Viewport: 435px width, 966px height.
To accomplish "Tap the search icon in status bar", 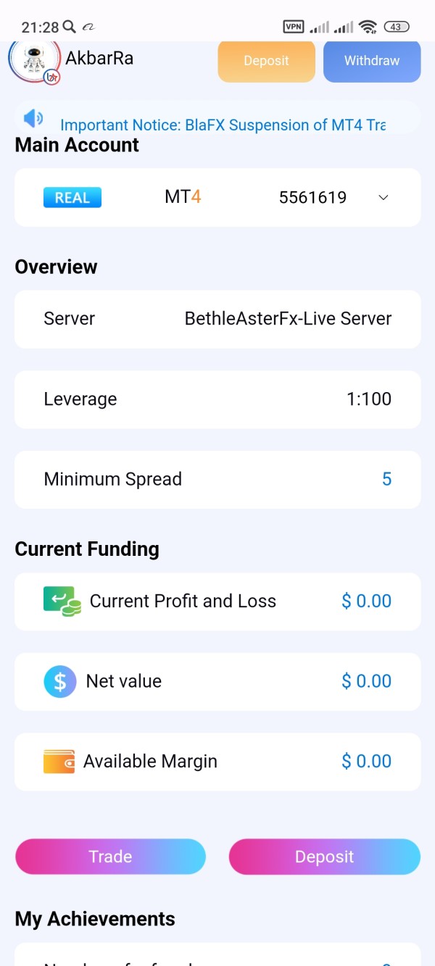I will tap(70, 27).
